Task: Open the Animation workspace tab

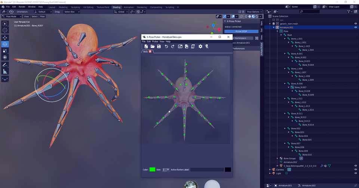Action: [x=129, y=7]
